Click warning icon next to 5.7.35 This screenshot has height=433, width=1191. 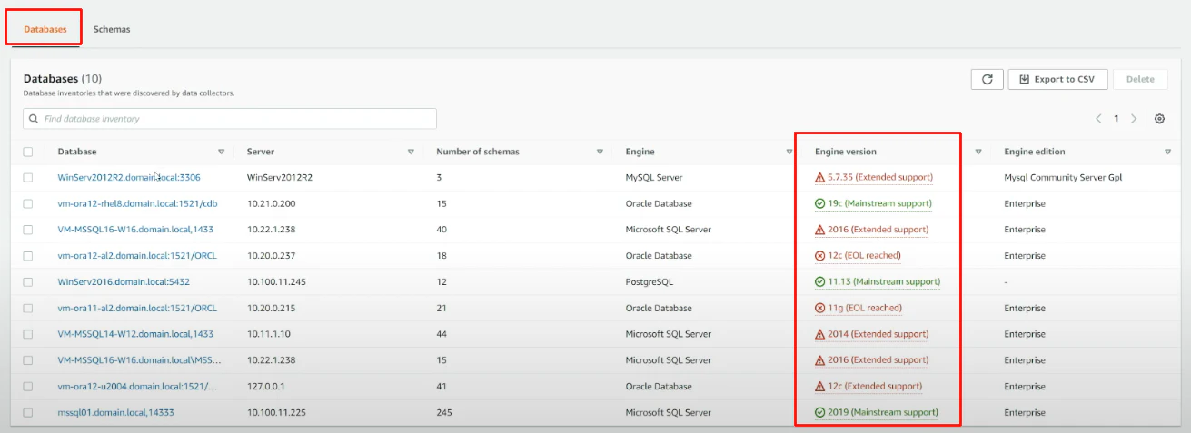pos(819,177)
